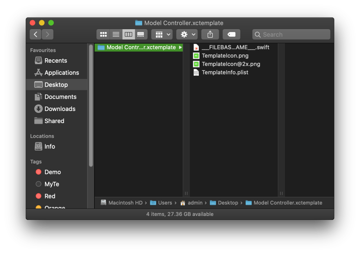Select the TemplateInfo.plist file
The image size is (360, 254).
tap(225, 73)
